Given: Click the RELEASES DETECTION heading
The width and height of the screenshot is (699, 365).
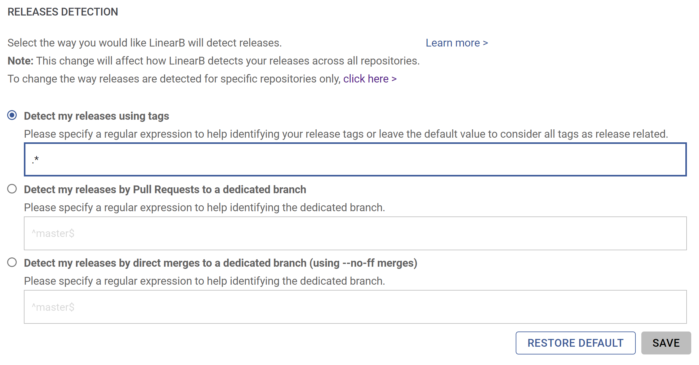Looking at the screenshot, I should tap(63, 12).
